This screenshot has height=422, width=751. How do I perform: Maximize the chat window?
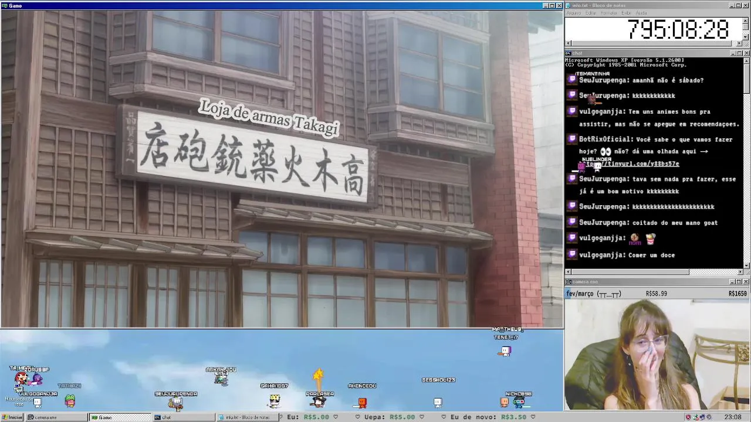pyautogui.click(x=739, y=53)
